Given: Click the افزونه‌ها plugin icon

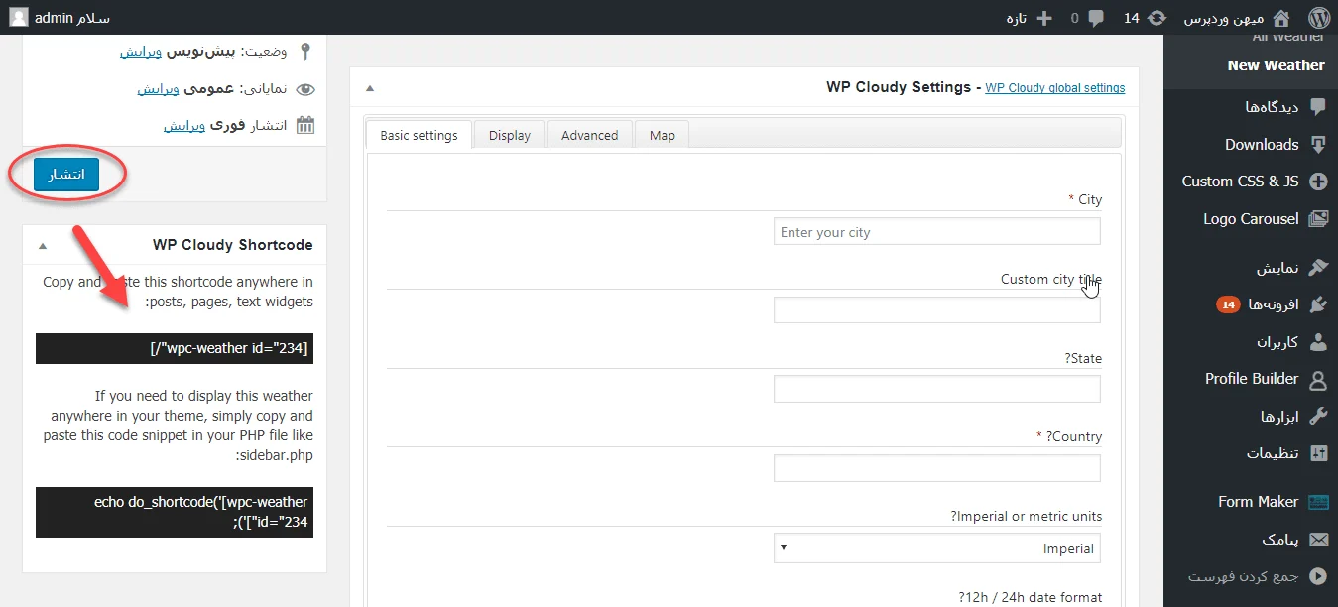Looking at the screenshot, I should pyautogui.click(x=1317, y=304).
